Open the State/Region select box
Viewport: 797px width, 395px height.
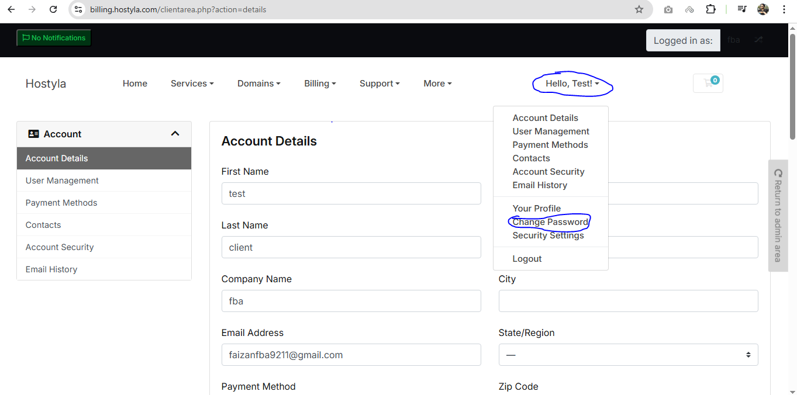[628, 355]
